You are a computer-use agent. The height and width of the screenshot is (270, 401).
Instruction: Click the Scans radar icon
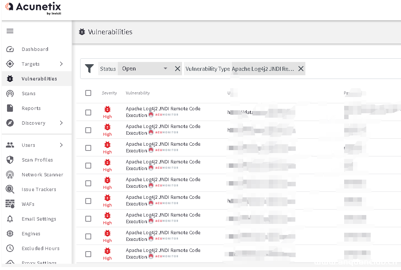pos(10,94)
